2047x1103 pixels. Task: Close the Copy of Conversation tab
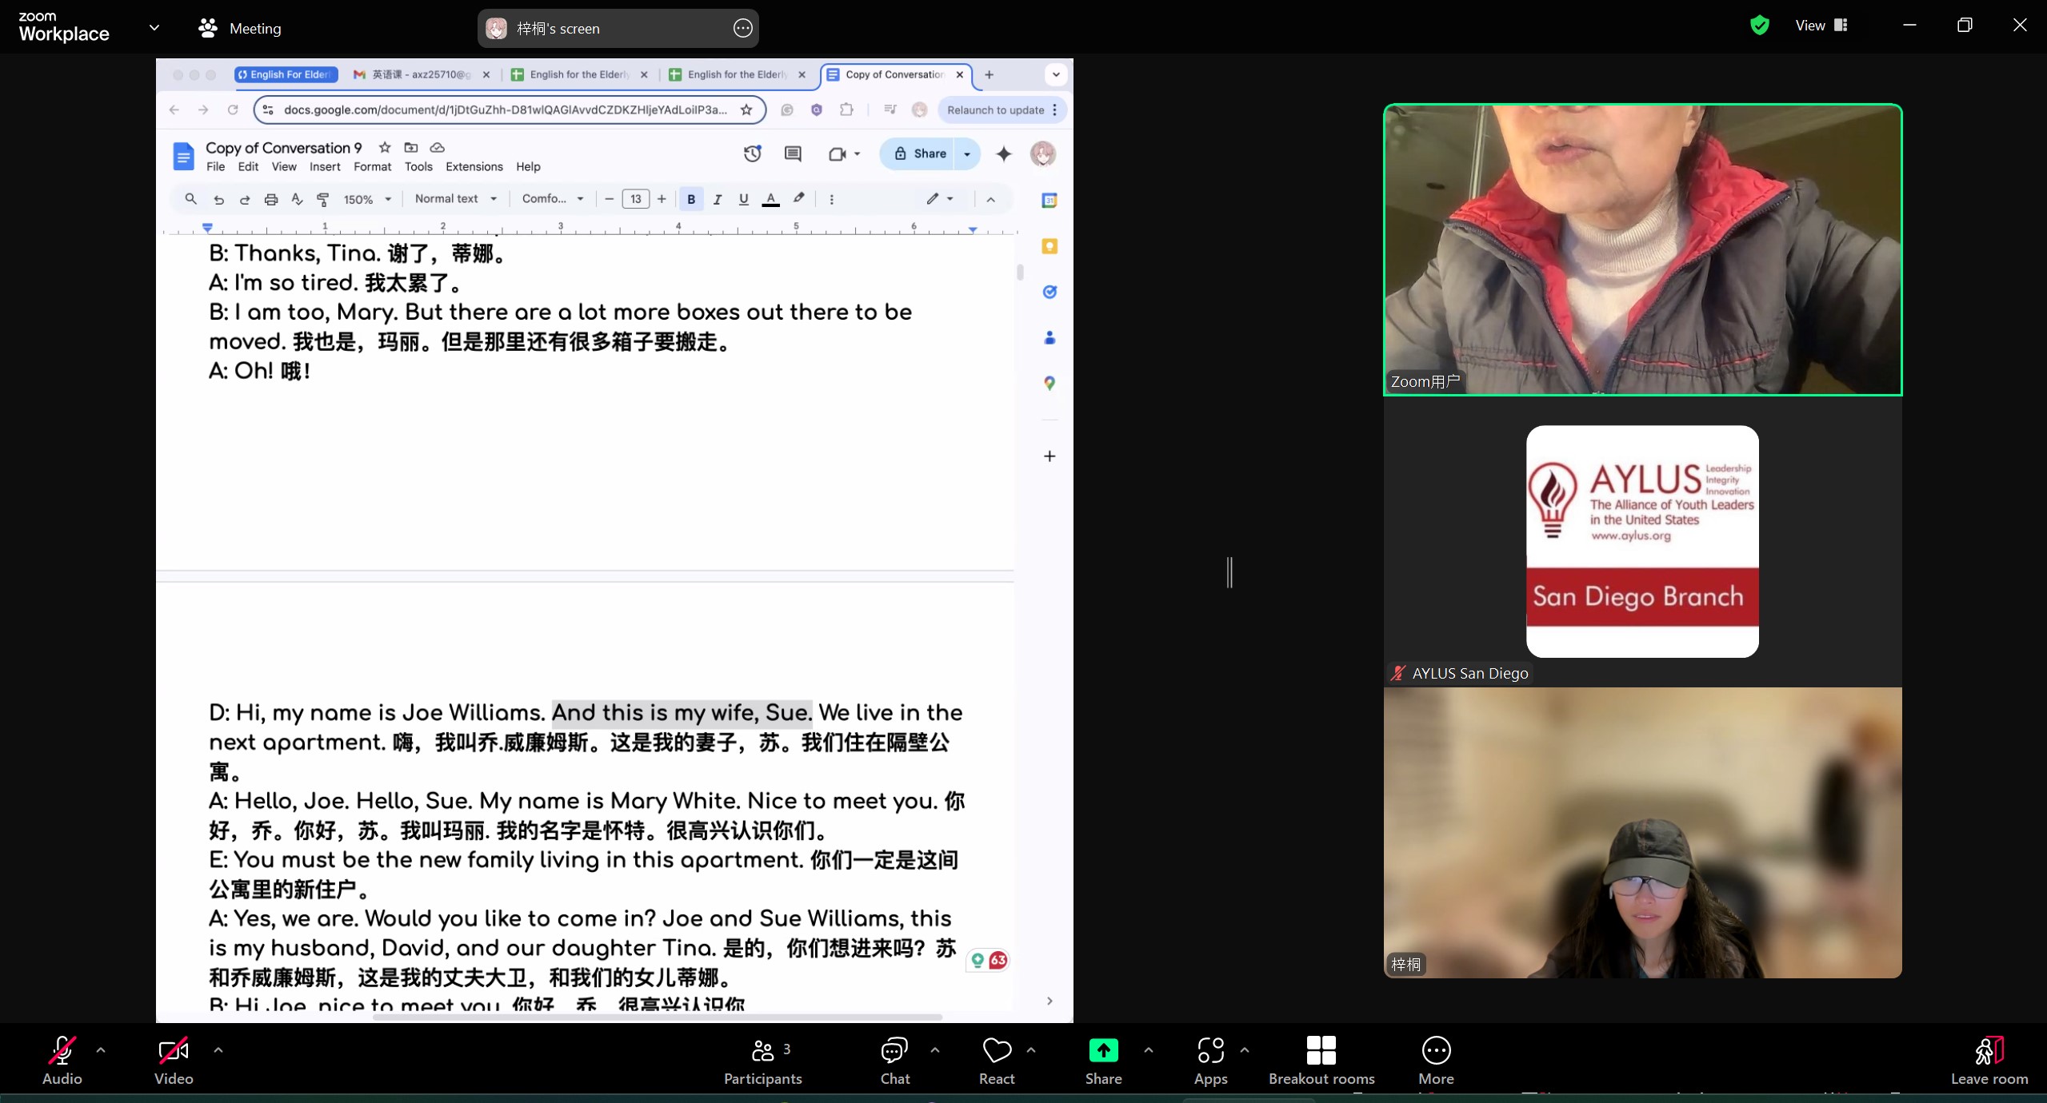tap(960, 74)
